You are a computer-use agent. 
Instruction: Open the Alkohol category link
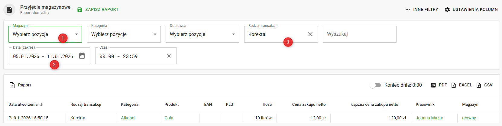pyautogui.click(x=128, y=118)
